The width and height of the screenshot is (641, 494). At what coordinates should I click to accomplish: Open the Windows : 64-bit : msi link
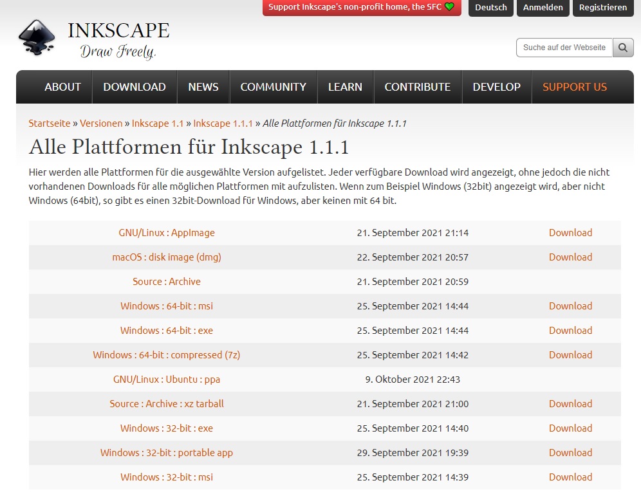(167, 306)
